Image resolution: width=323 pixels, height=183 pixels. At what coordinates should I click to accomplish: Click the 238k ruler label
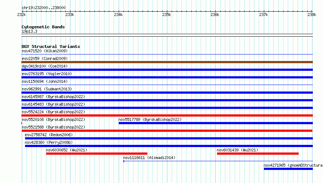[312, 15]
